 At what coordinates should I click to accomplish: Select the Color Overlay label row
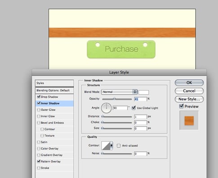pos(54,149)
